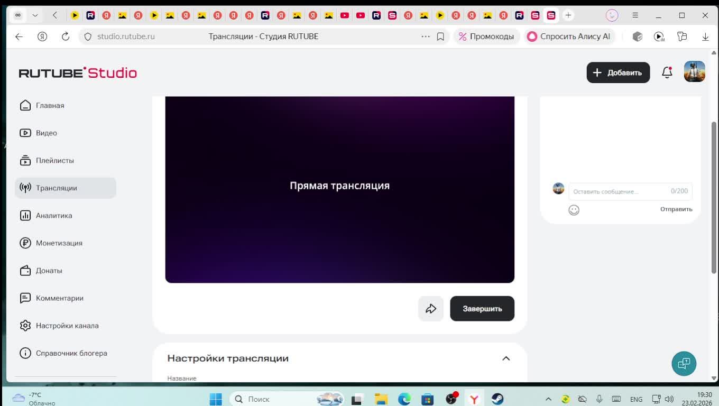719x406 pixels.
Task: Send the chat message with Отправить
Action: [676, 209]
